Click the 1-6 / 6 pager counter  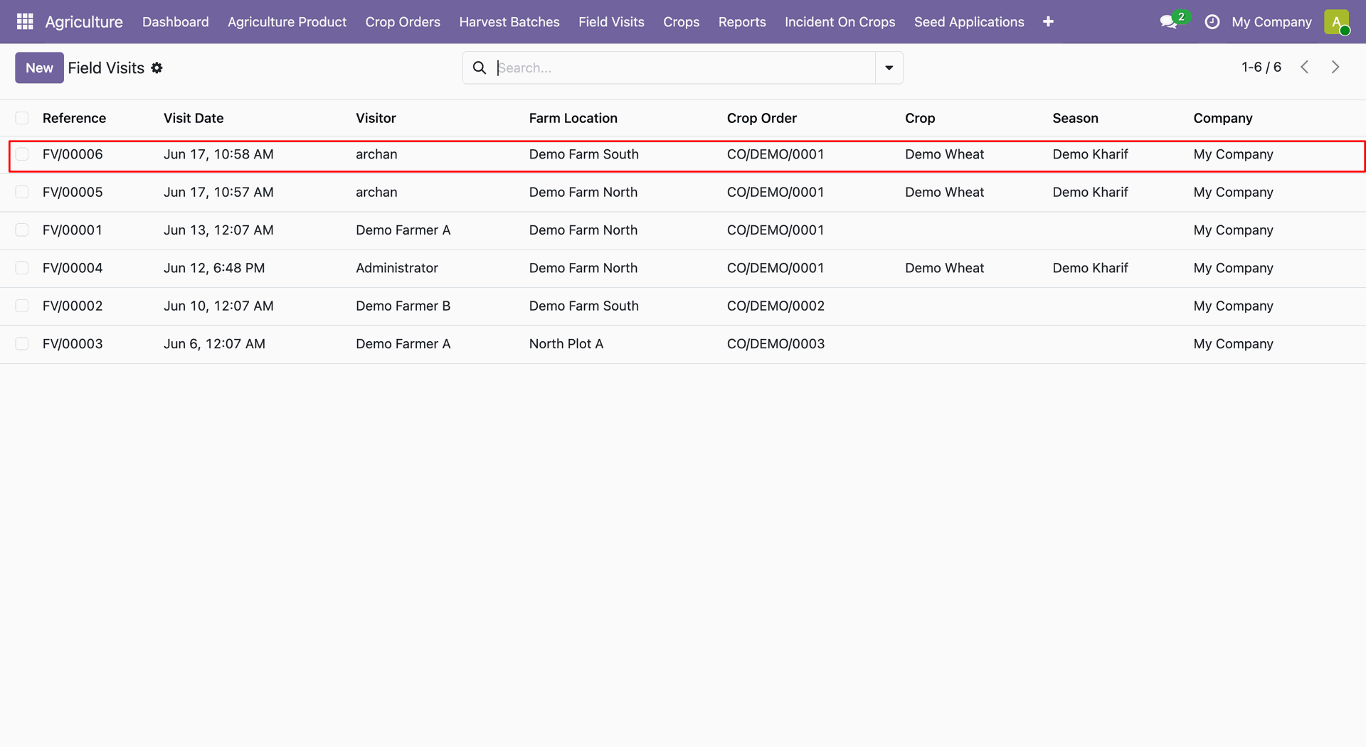pyautogui.click(x=1261, y=67)
